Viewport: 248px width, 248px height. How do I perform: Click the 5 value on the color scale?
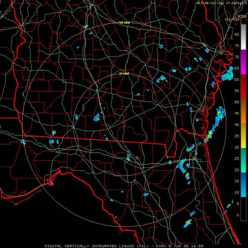tap(238, 204)
